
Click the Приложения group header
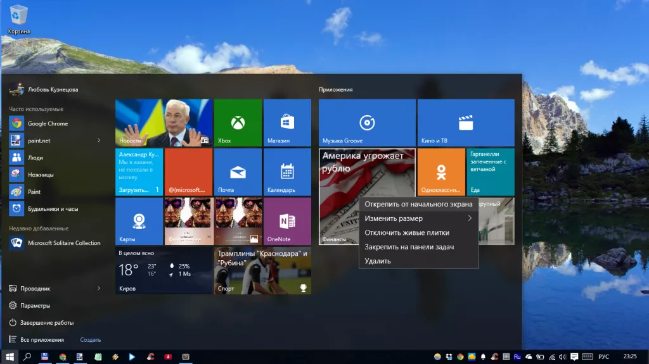tap(336, 89)
